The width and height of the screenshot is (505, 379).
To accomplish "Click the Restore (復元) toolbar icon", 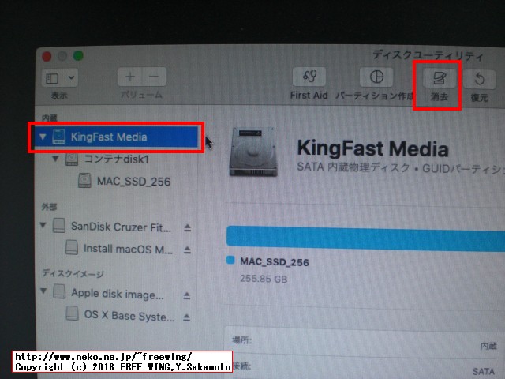I will 479,79.
